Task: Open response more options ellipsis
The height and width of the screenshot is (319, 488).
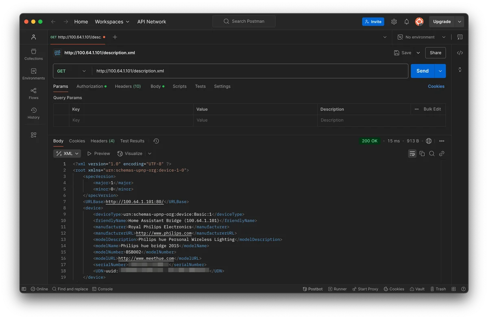Action: pos(442,141)
